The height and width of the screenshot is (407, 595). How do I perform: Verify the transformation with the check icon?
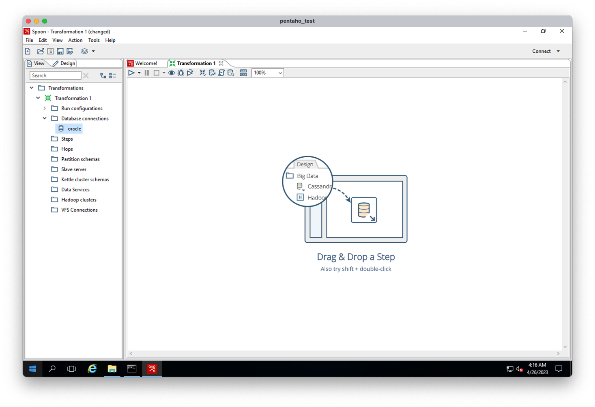click(203, 73)
